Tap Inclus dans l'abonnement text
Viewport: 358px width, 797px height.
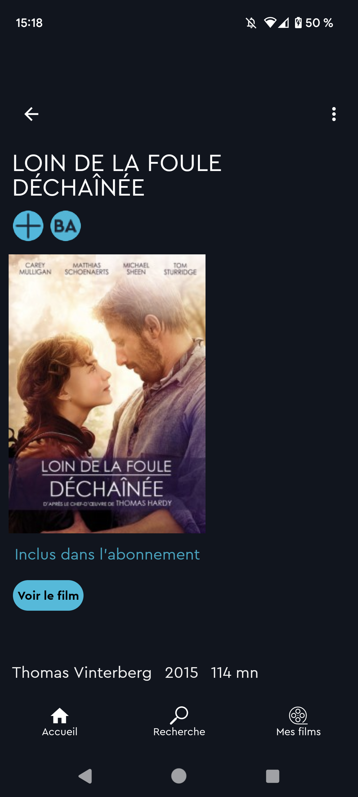click(107, 555)
